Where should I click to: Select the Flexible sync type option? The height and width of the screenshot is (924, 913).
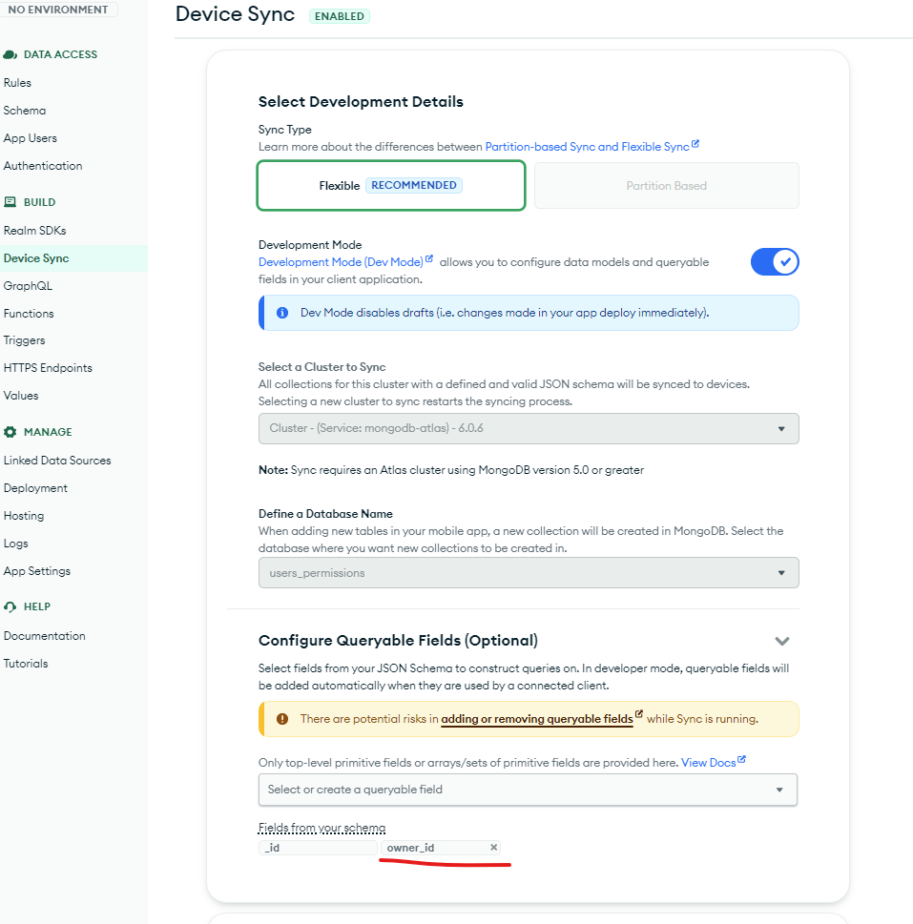pos(390,185)
